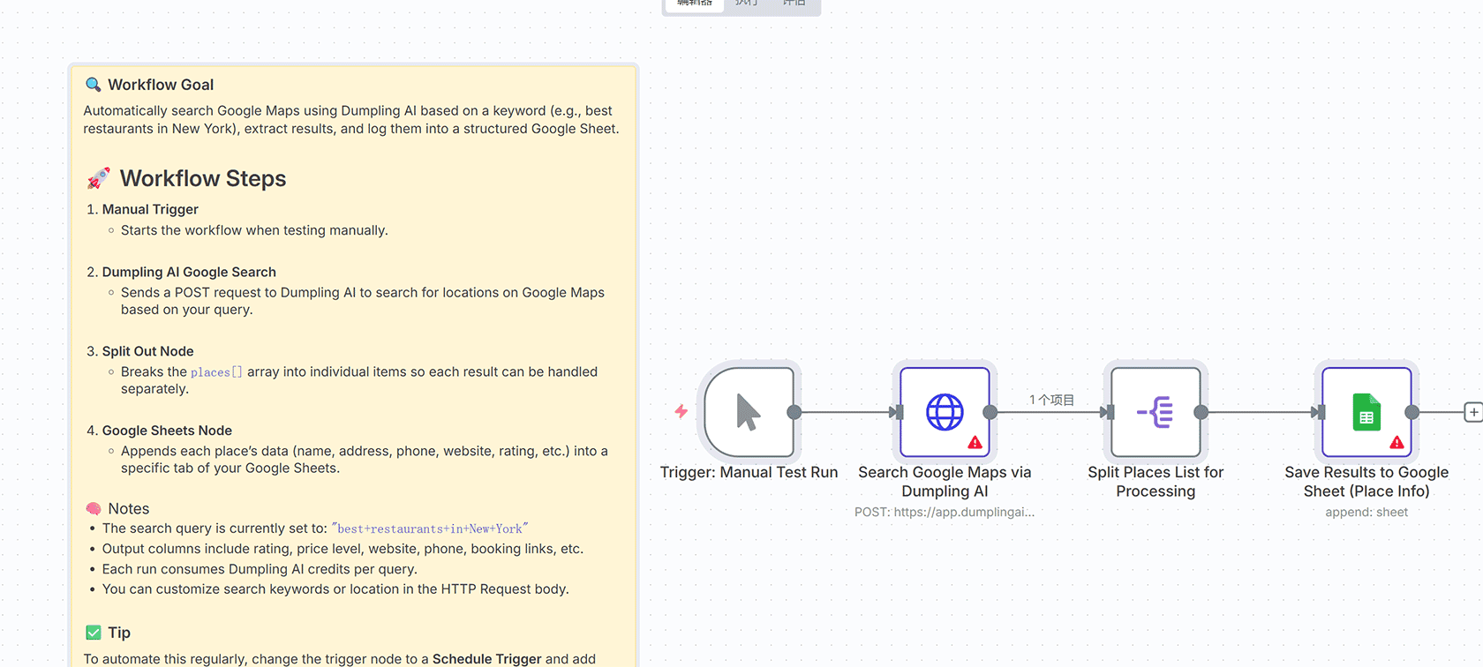The image size is (1483, 667).
Task: Click the warning triangle on the Dumpling AI node
Action: 975,442
